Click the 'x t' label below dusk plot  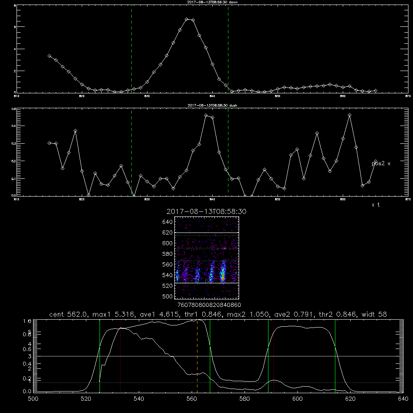pyautogui.click(x=375, y=205)
